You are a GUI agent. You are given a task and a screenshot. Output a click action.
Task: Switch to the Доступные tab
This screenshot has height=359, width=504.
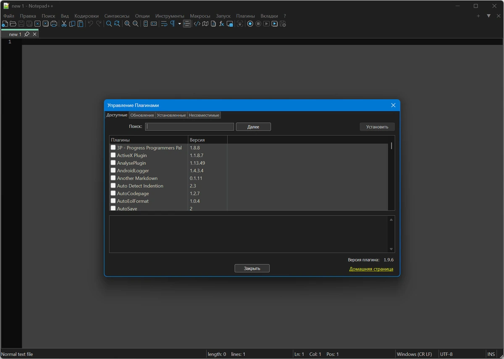[117, 115]
